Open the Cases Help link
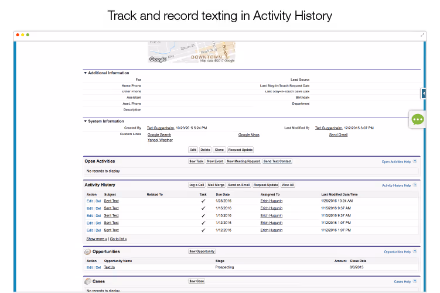The height and width of the screenshot is (293, 440). [x=403, y=281]
